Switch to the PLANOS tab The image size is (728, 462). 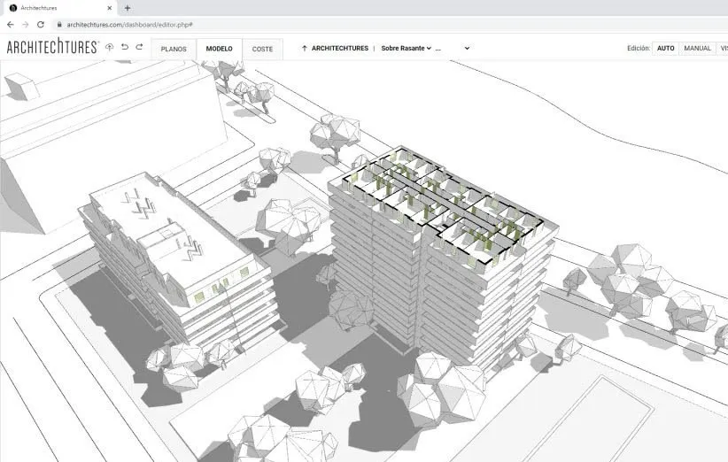click(174, 49)
